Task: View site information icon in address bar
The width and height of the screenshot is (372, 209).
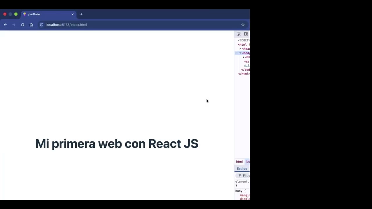Action: [42, 25]
